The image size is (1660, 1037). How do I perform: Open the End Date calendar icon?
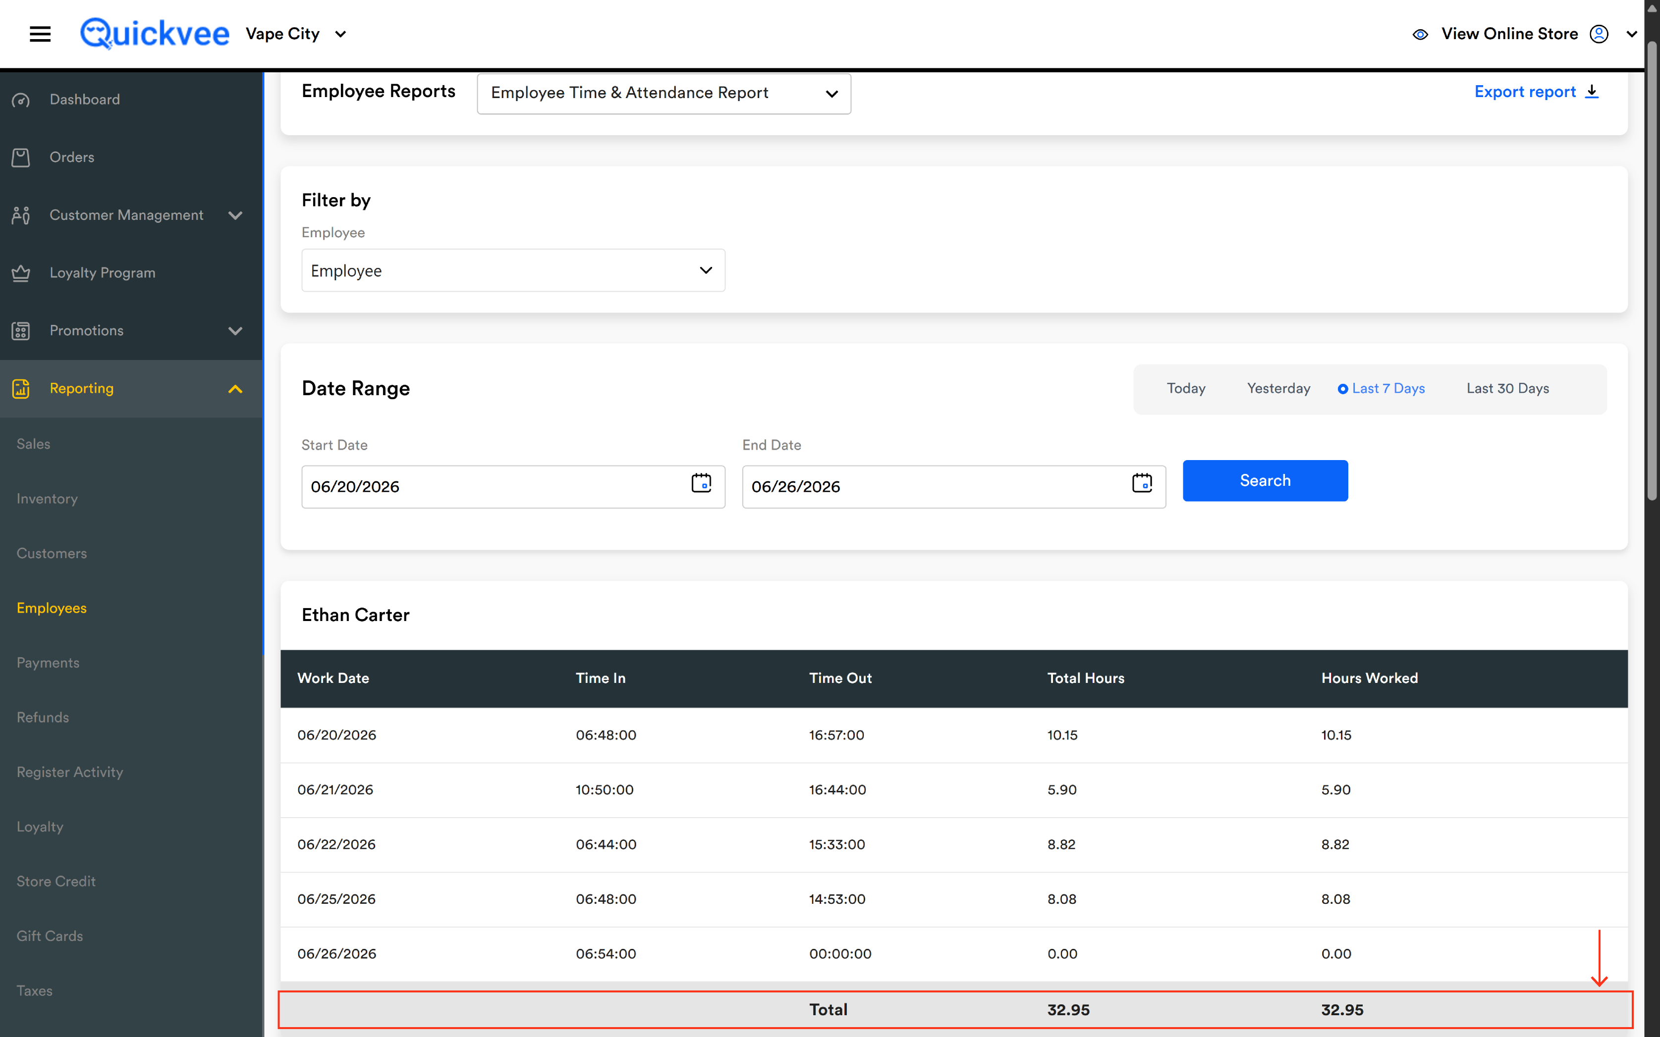tap(1141, 483)
